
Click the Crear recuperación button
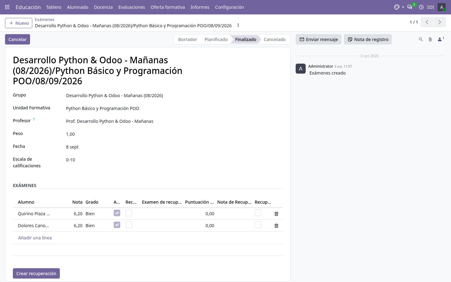(36, 274)
